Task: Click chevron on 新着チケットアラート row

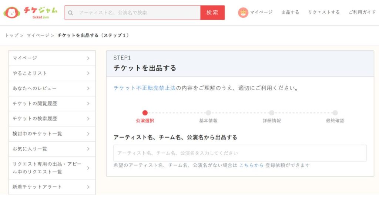Action: click(x=88, y=187)
